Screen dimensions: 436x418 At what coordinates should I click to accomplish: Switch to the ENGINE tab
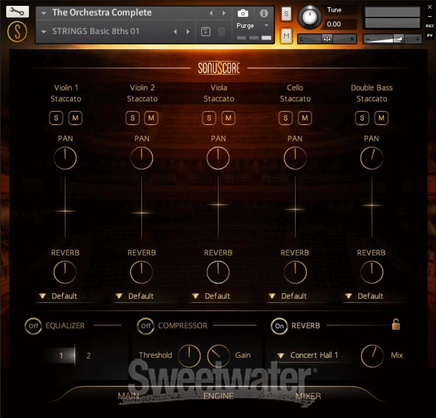pos(218,396)
